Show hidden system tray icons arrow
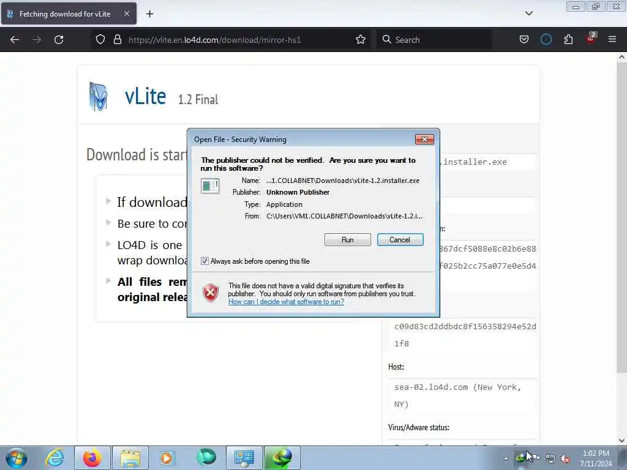627x470 pixels. point(506,458)
